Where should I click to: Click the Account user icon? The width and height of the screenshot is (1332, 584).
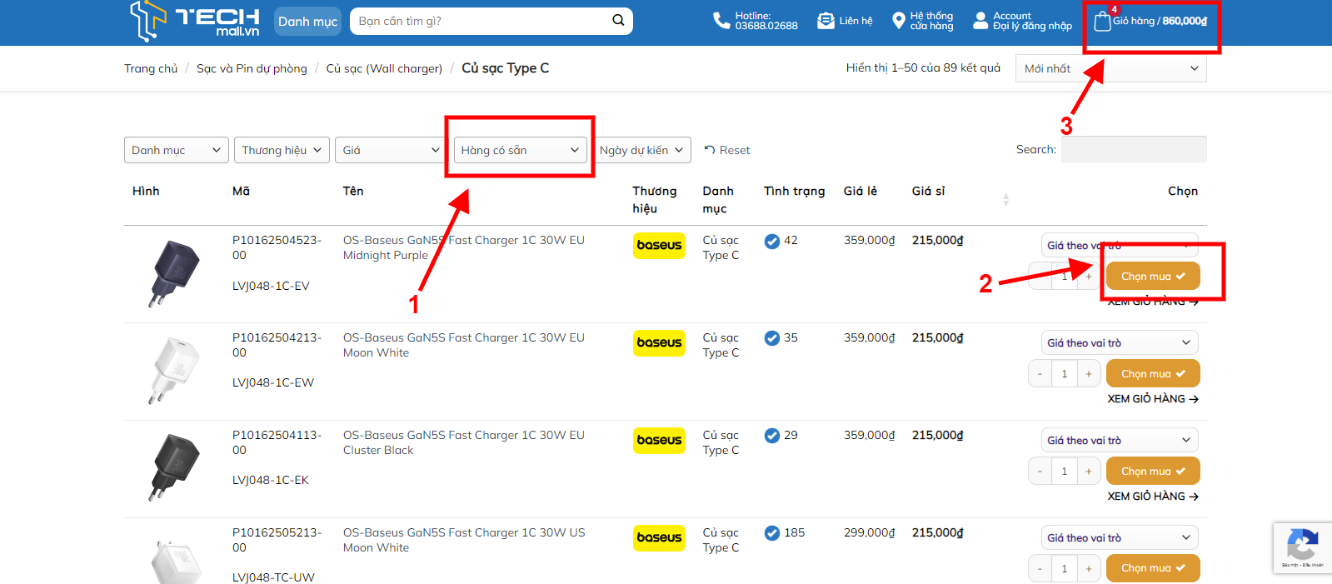980,21
